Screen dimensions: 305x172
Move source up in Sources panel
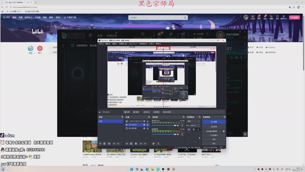(x=141, y=144)
